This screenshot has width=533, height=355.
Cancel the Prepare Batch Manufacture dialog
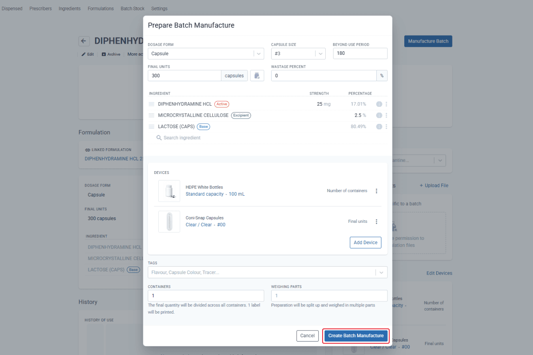[307, 336]
